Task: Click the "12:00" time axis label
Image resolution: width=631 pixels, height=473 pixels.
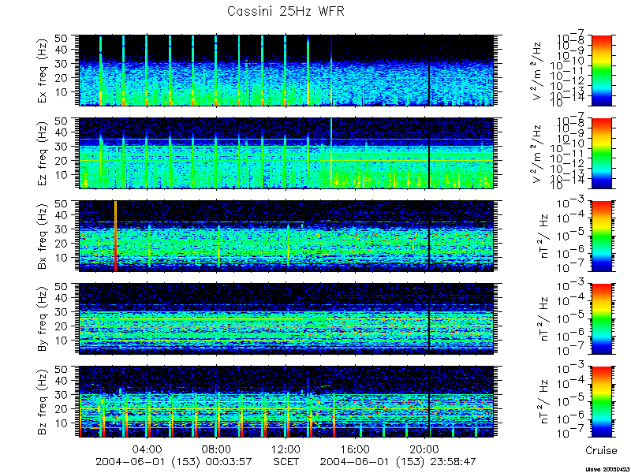Action: (x=286, y=449)
